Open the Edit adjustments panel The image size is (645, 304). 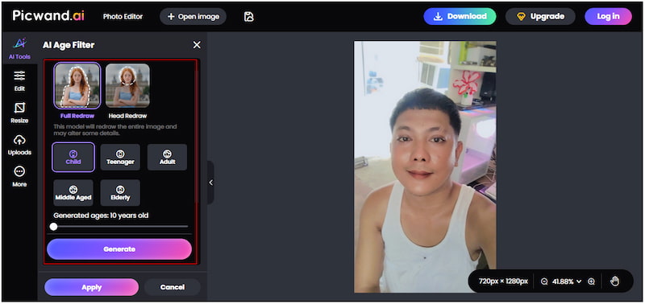[x=19, y=80]
